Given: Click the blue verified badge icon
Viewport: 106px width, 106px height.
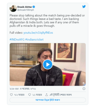Looking at the screenshot, I should tap(34, 7).
